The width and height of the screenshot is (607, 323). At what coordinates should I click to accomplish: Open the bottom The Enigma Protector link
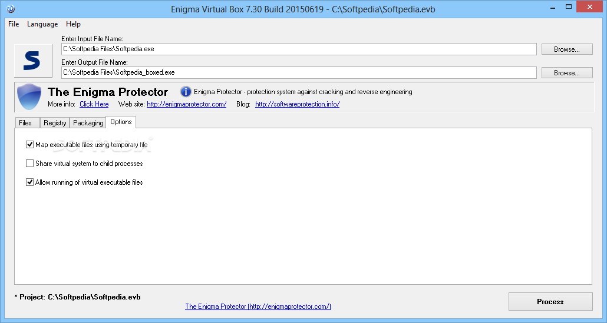258,307
